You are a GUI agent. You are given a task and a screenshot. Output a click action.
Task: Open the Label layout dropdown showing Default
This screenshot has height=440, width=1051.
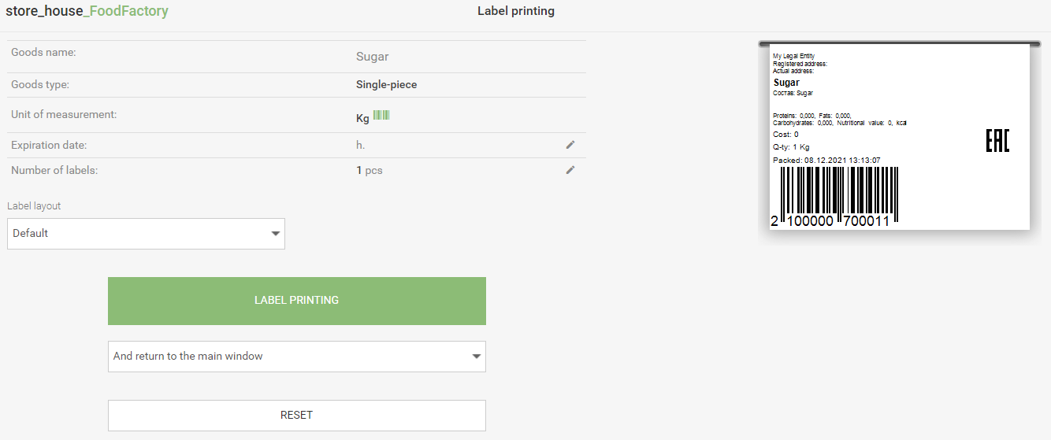pos(146,234)
